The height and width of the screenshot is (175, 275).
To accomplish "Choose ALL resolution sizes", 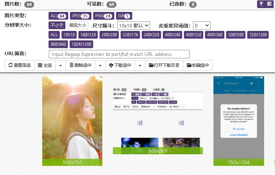I will click(54, 35).
